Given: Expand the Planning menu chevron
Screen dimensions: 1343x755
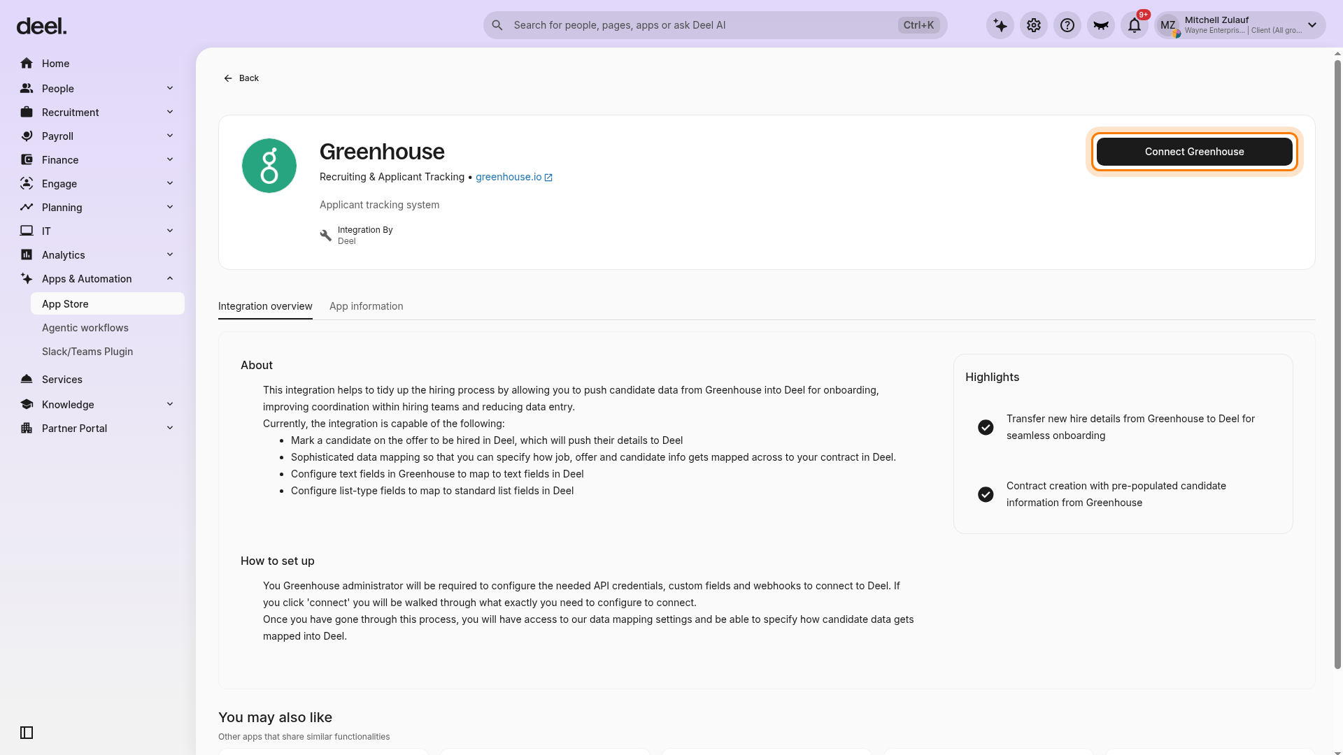Looking at the screenshot, I should point(170,207).
